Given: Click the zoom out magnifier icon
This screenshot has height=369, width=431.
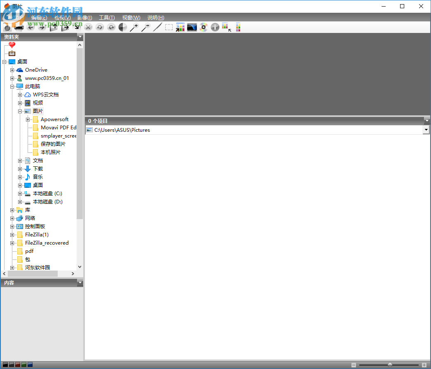Looking at the screenshot, I should click(145, 28).
